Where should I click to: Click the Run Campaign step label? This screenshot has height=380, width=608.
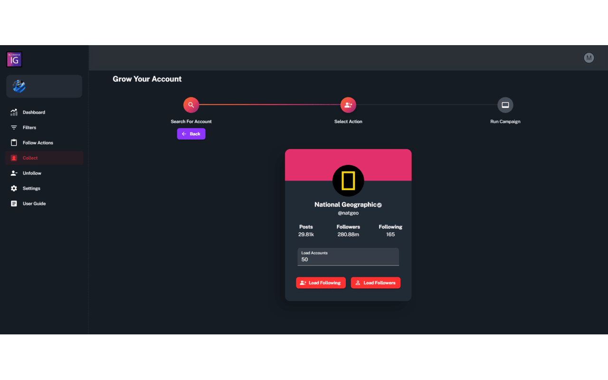tap(505, 122)
